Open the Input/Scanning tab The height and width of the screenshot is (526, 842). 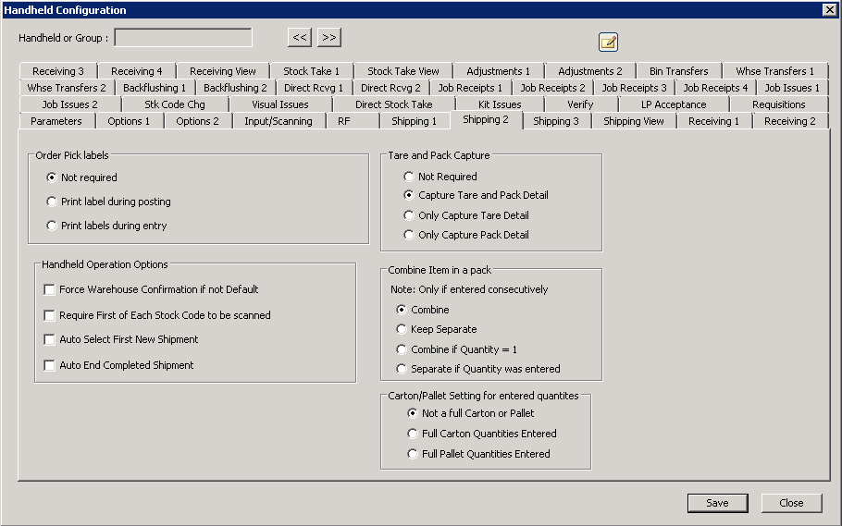tap(278, 121)
